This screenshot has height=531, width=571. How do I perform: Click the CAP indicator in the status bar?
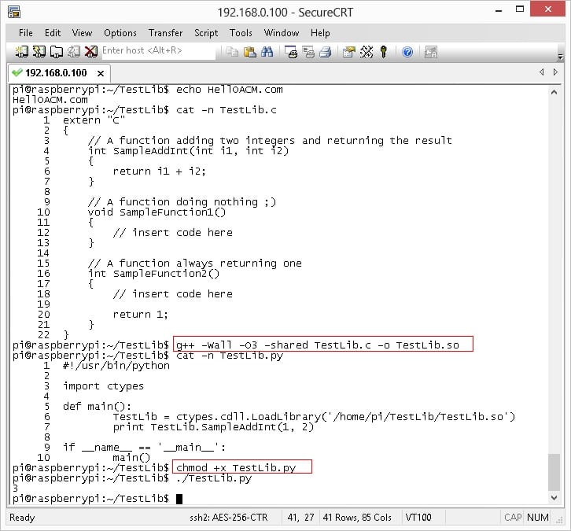tap(513, 518)
